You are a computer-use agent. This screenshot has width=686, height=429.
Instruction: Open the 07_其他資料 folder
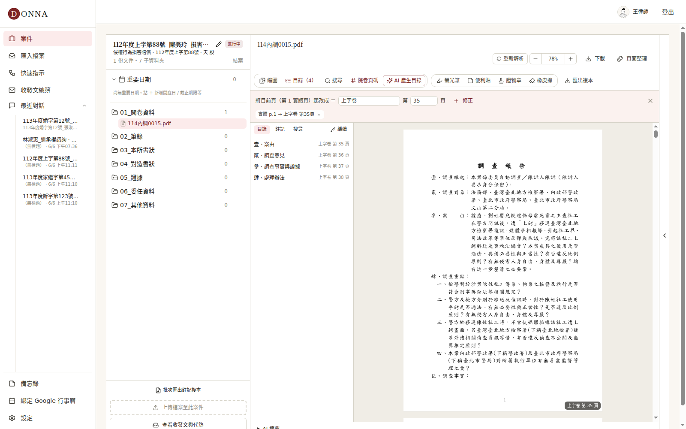[x=178, y=205]
